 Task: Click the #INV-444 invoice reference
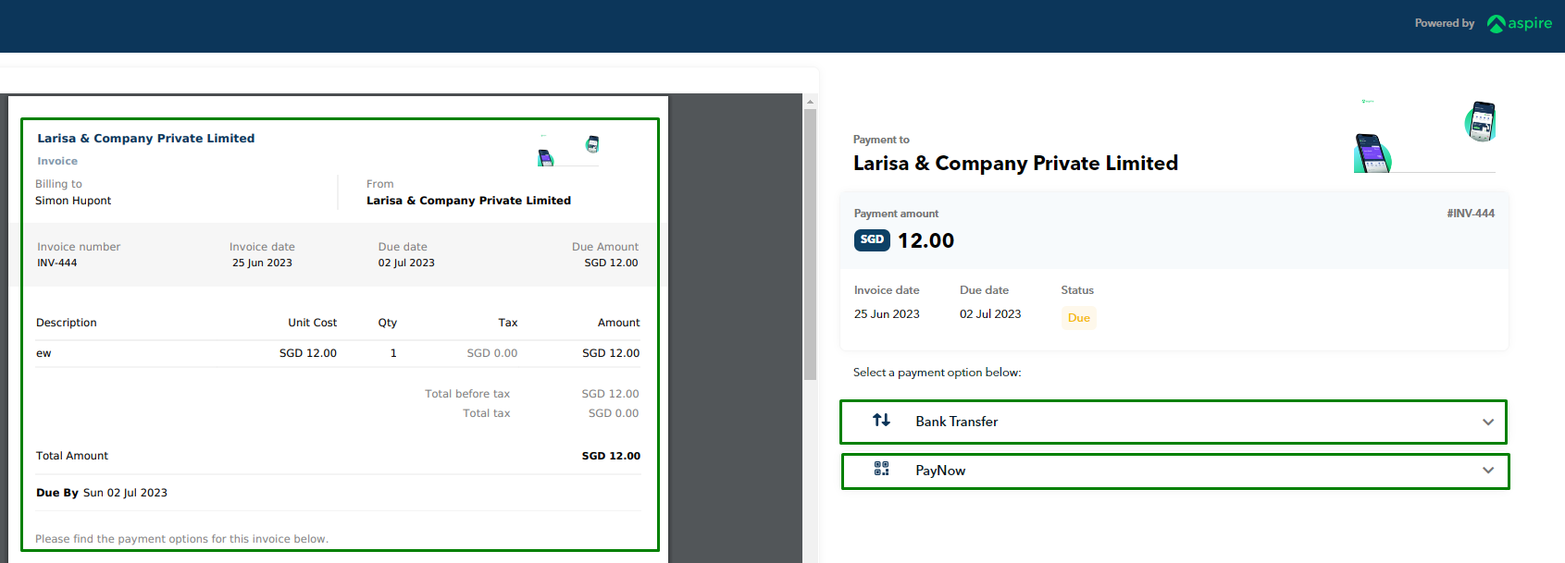pyautogui.click(x=1471, y=214)
